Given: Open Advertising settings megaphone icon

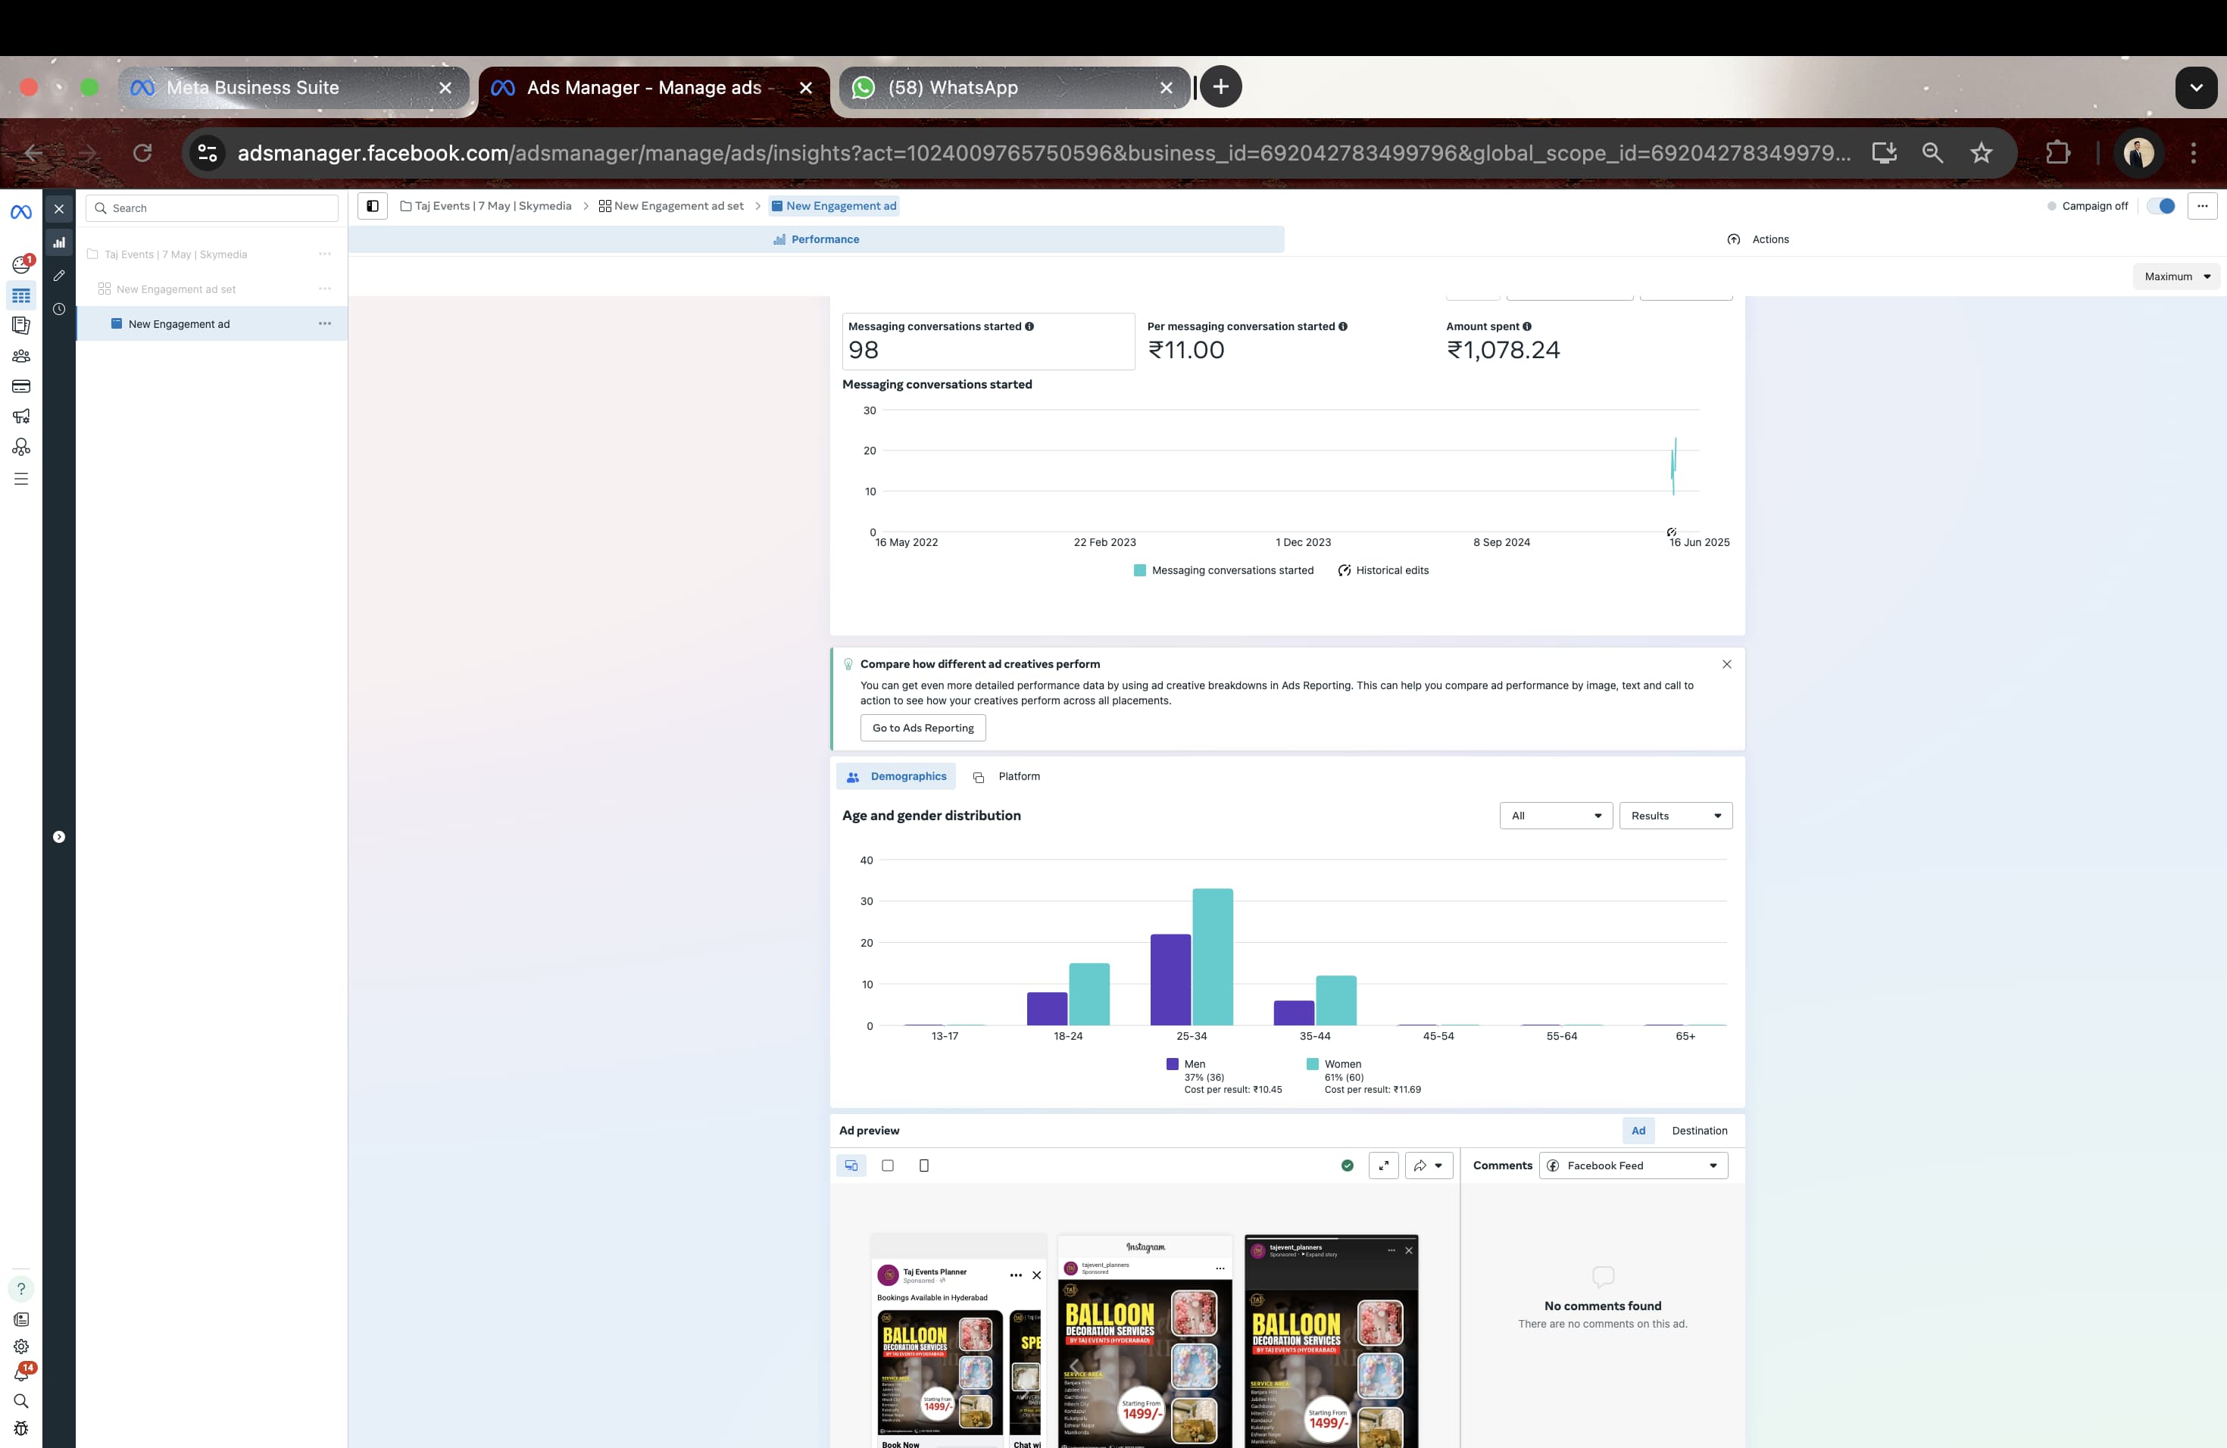Looking at the screenshot, I should tap(20, 417).
